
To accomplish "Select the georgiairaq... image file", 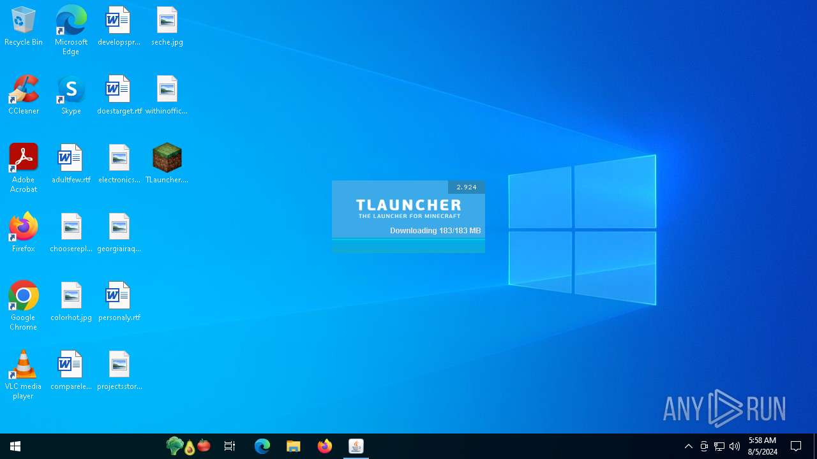I will [119, 233].
